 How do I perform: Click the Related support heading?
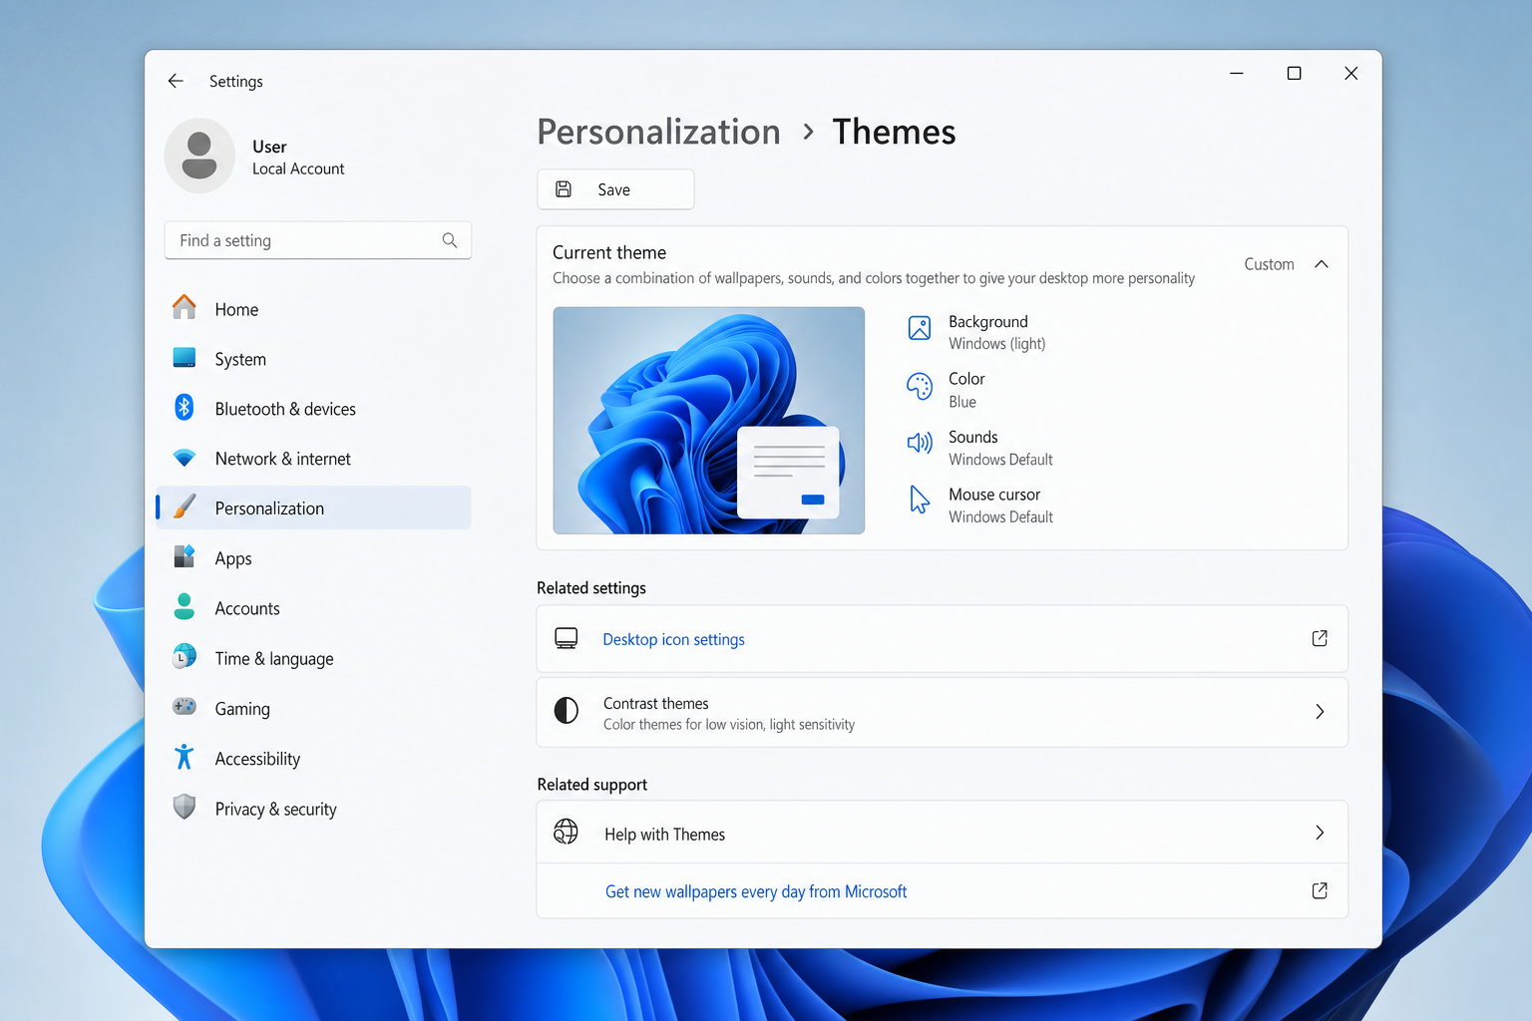point(591,785)
